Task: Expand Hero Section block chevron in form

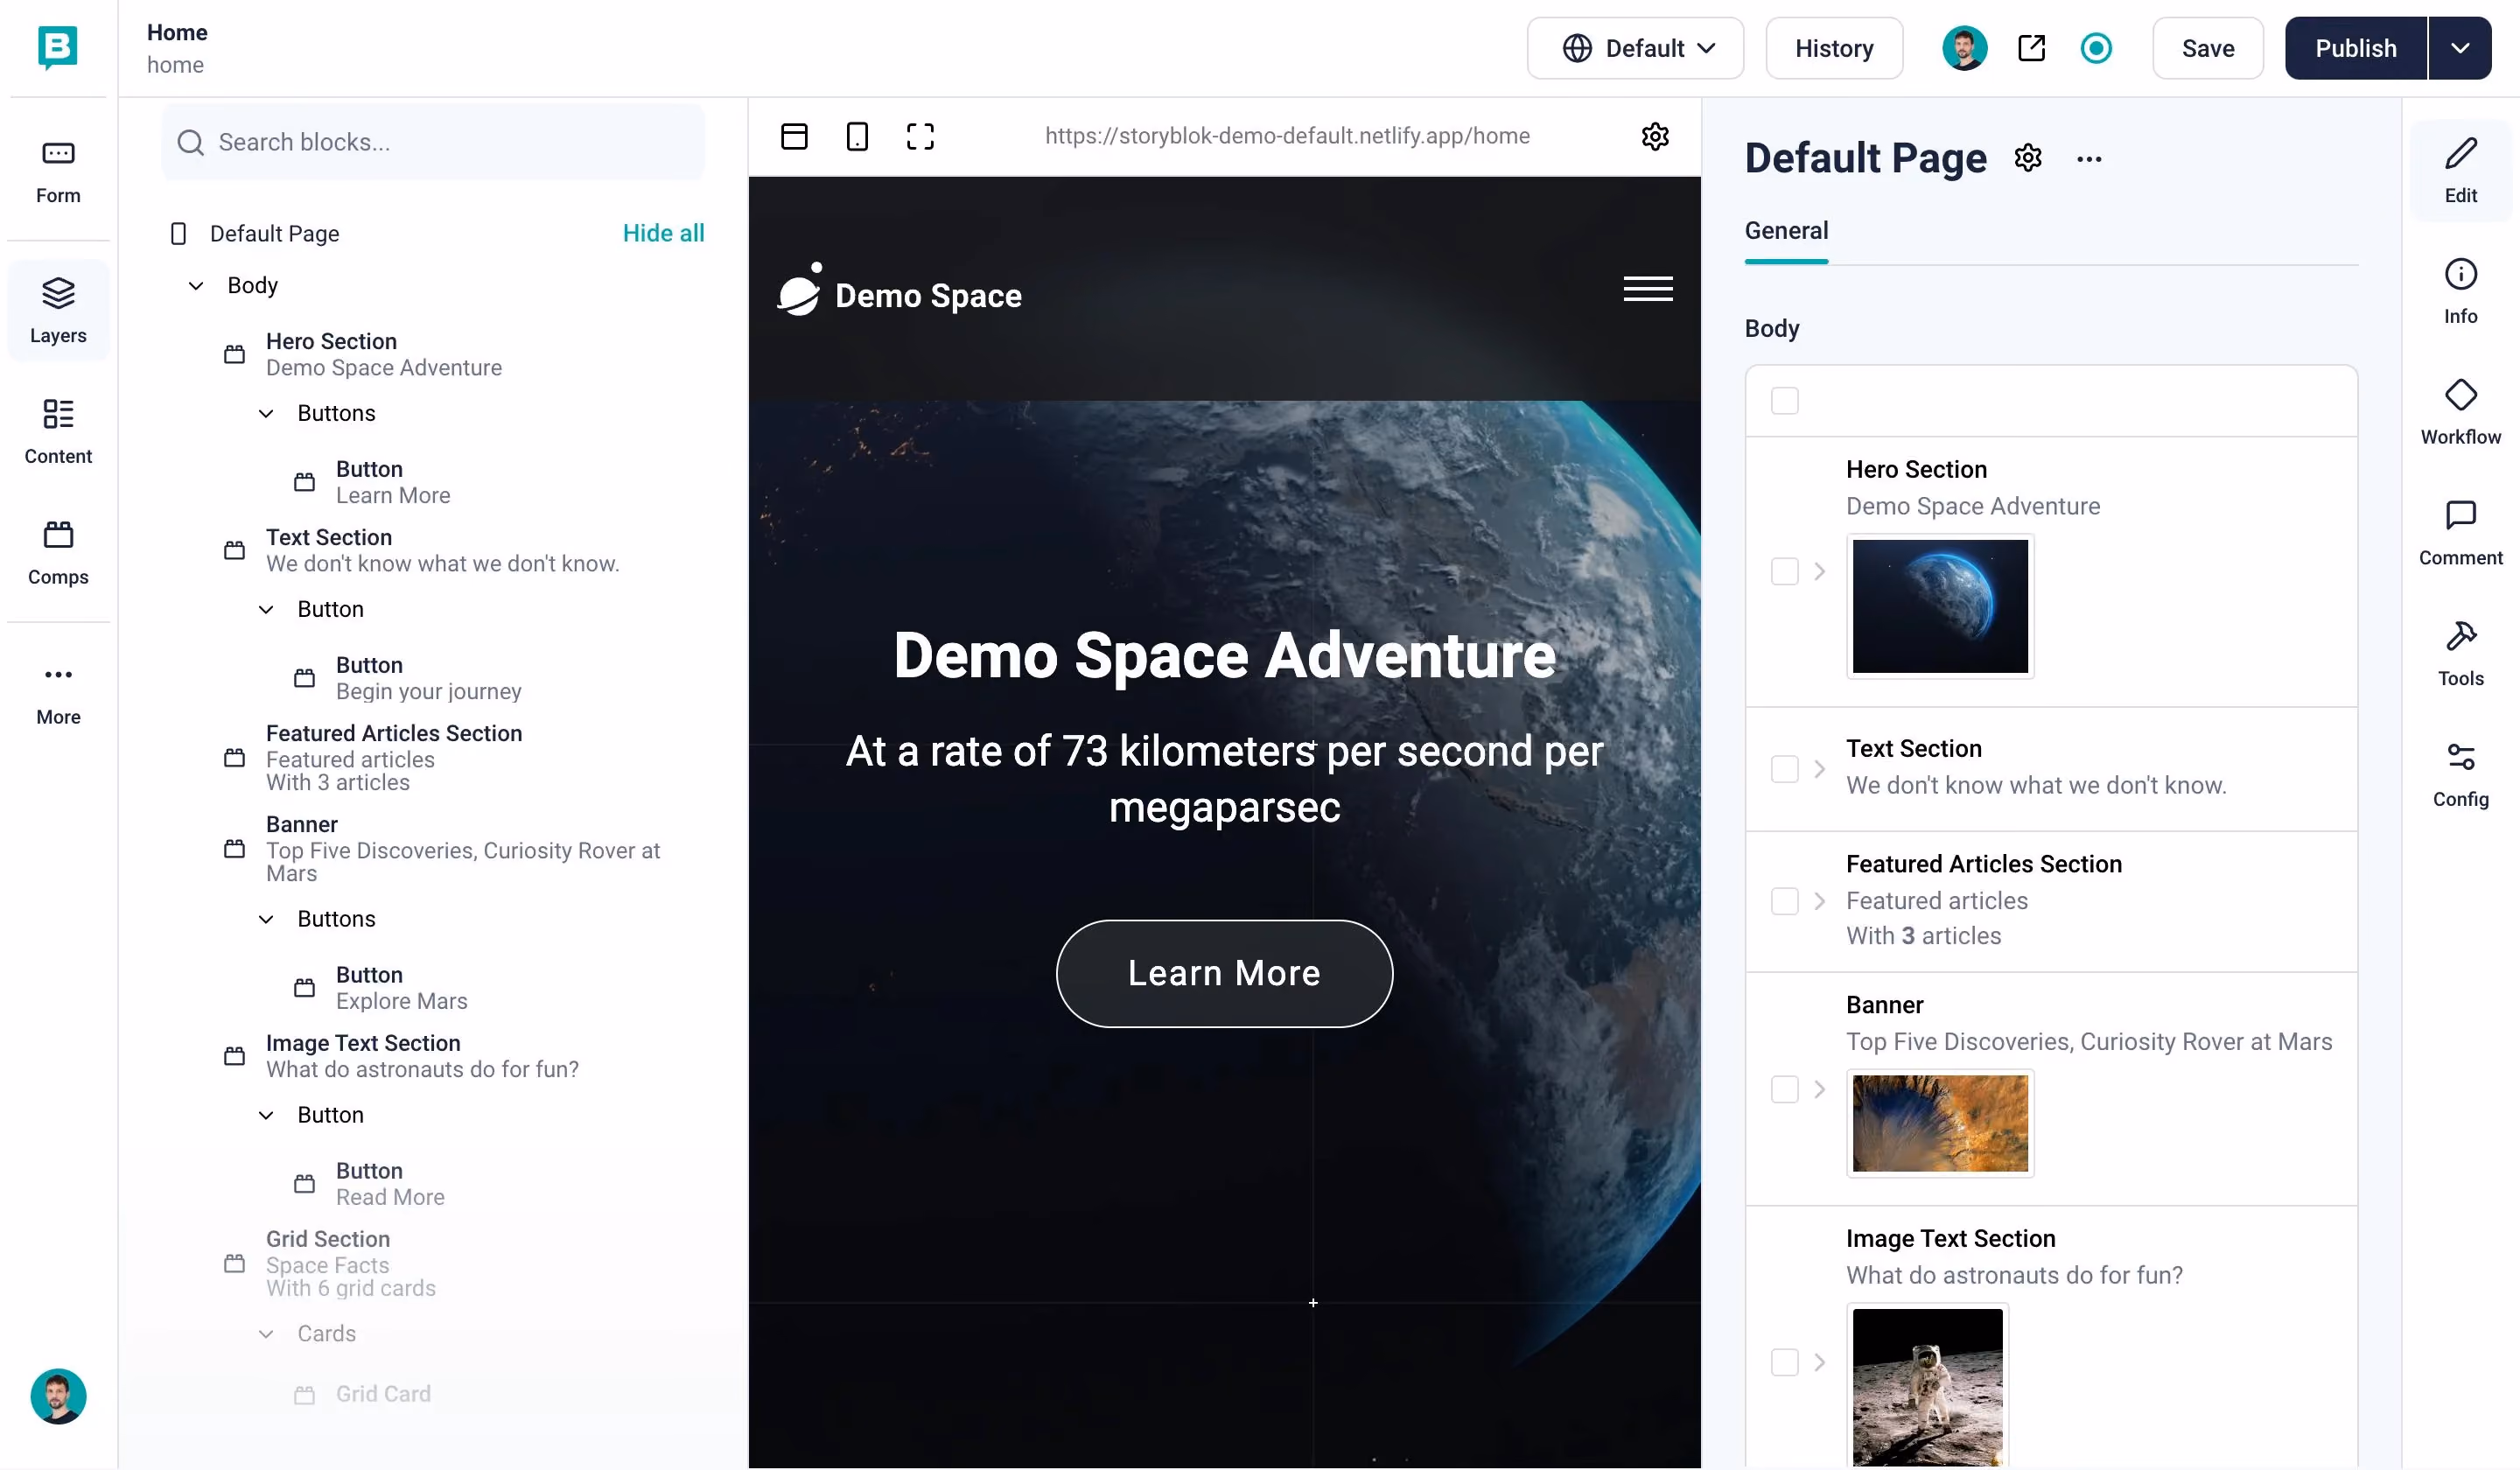Action: coord(1820,571)
